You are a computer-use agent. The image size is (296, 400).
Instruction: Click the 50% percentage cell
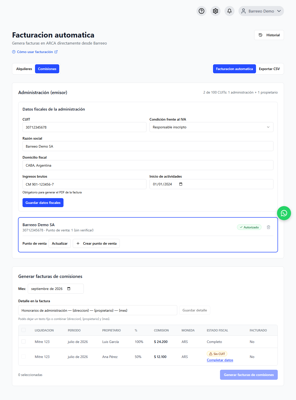click(138, 357)
